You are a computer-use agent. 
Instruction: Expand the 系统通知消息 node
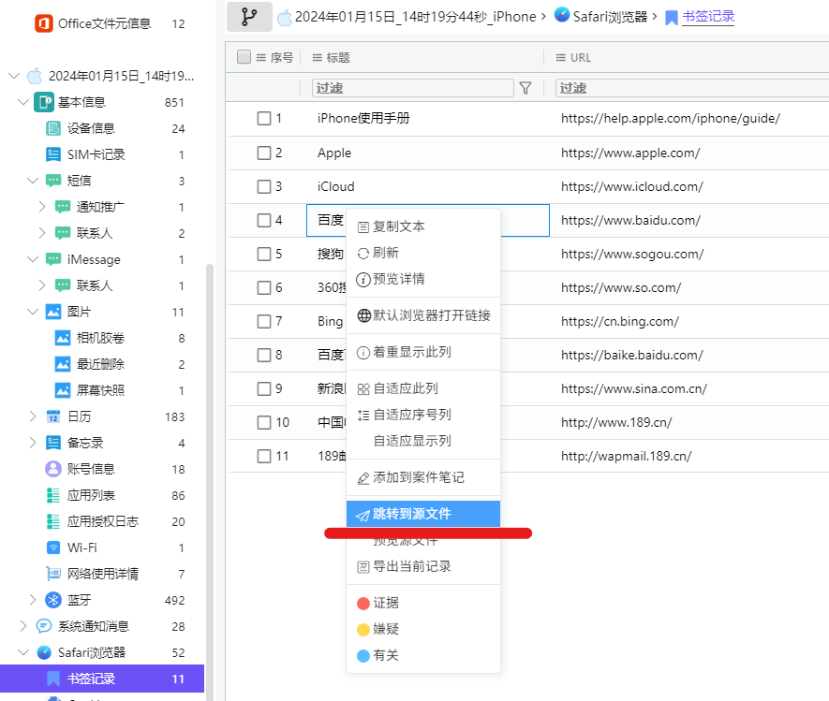click(23, 626)
